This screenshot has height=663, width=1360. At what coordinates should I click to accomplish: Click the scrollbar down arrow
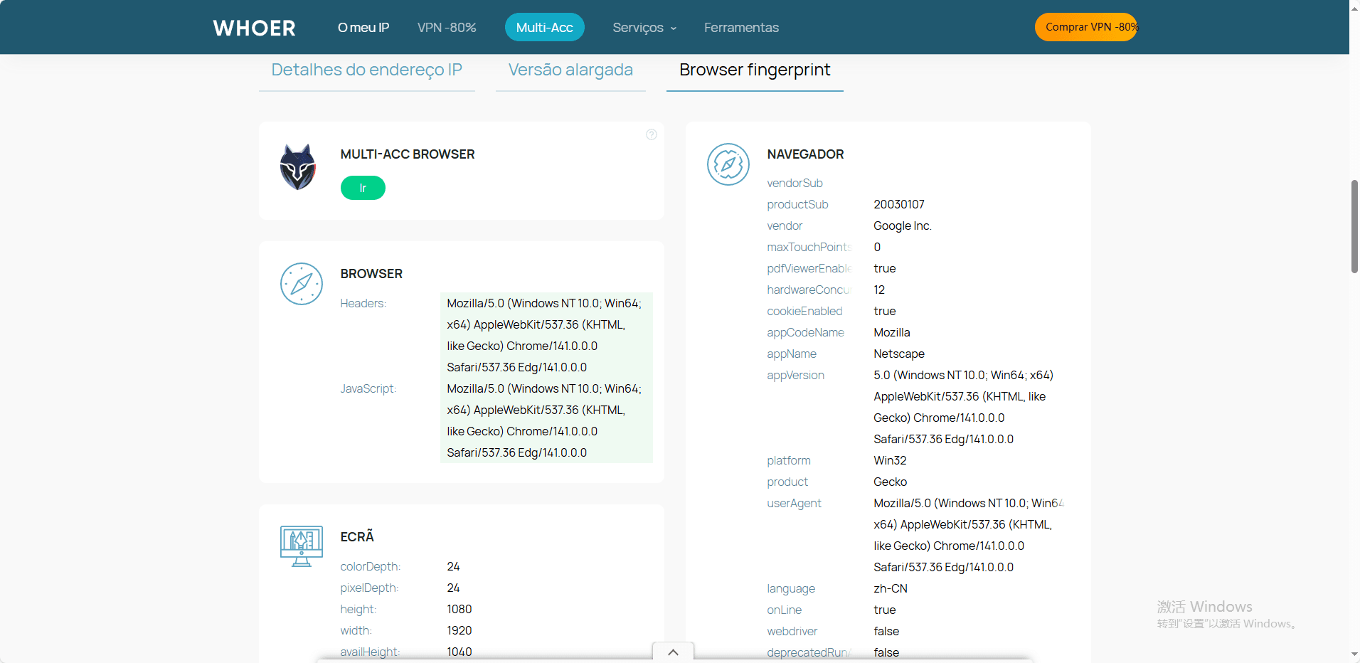[x=1354, y=654]
